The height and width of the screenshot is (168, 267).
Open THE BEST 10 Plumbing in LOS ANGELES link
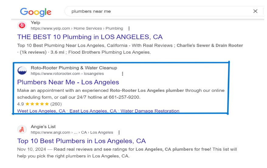point(90,37)
